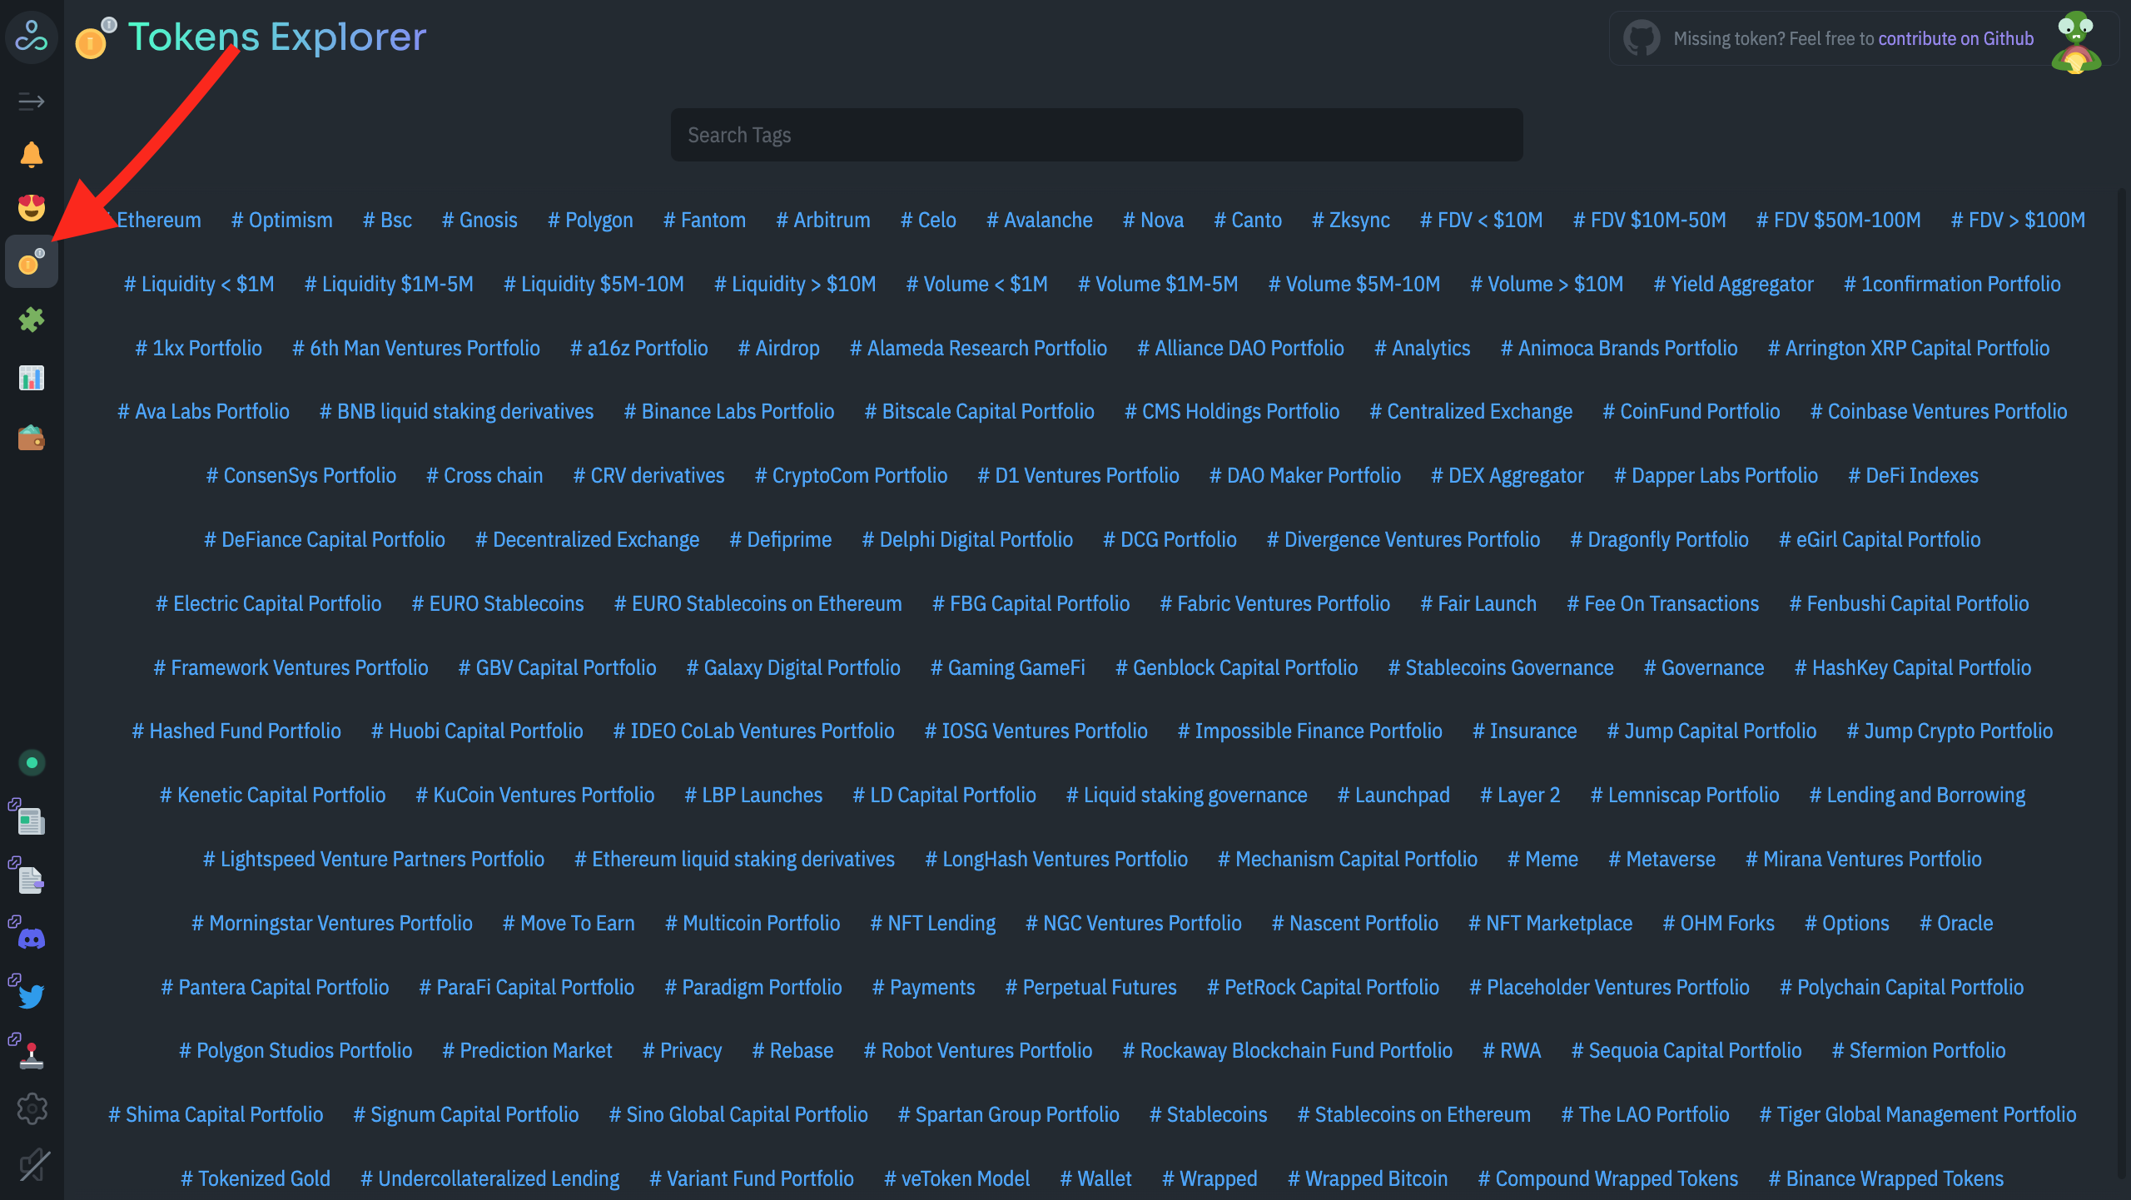The image size is (2131, 1200).
Task: Expand the sidebar with arrow icon
Action: tap(32, 102)
